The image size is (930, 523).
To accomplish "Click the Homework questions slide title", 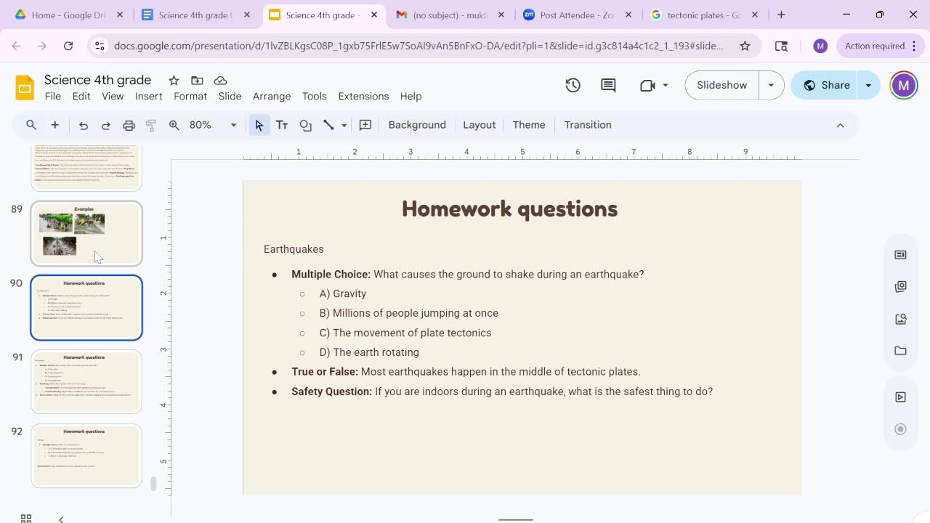I will [509, 209].
